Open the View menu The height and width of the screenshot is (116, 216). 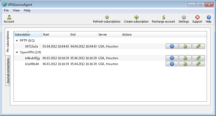[16, 10]
